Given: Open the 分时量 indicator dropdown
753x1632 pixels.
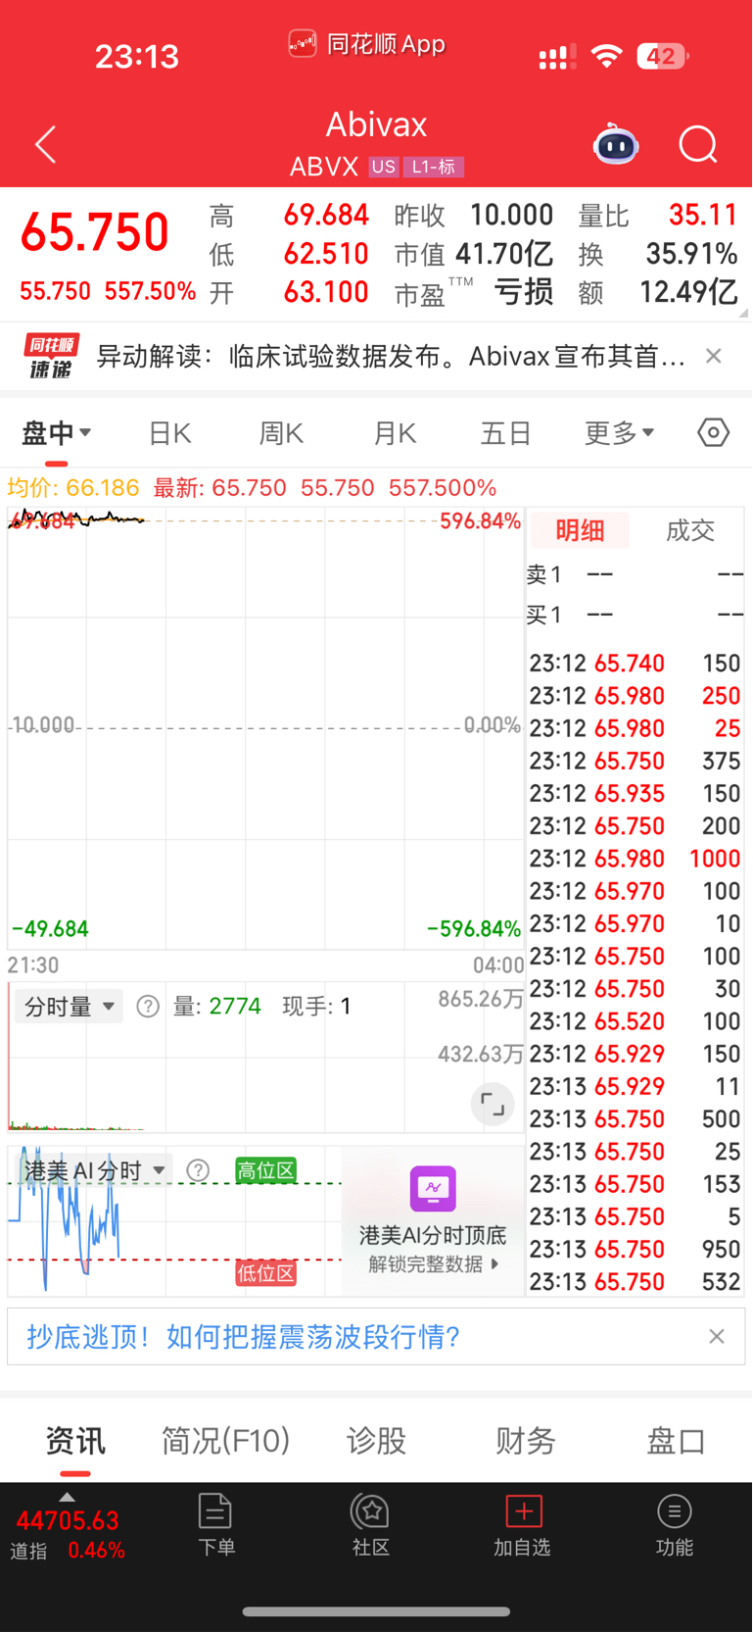Looking at the screenshot, I should click(x=69, y=1006).
